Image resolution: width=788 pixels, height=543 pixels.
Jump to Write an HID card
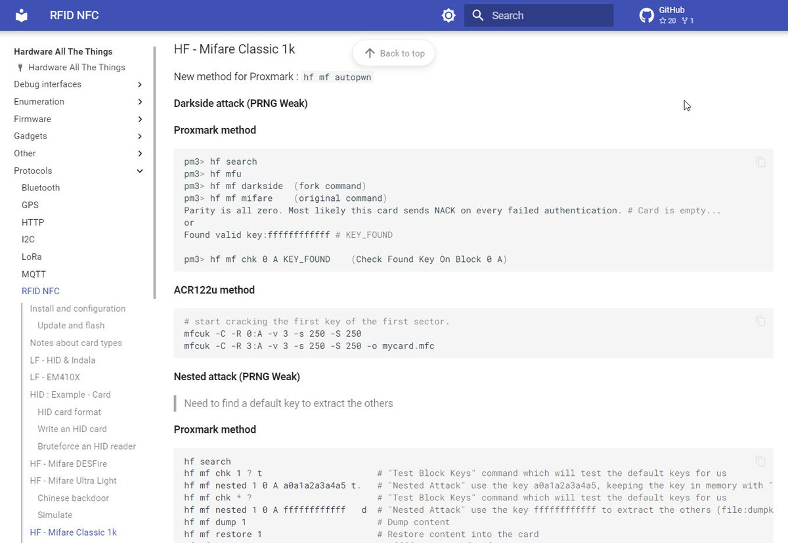click(x=72, y=429)
